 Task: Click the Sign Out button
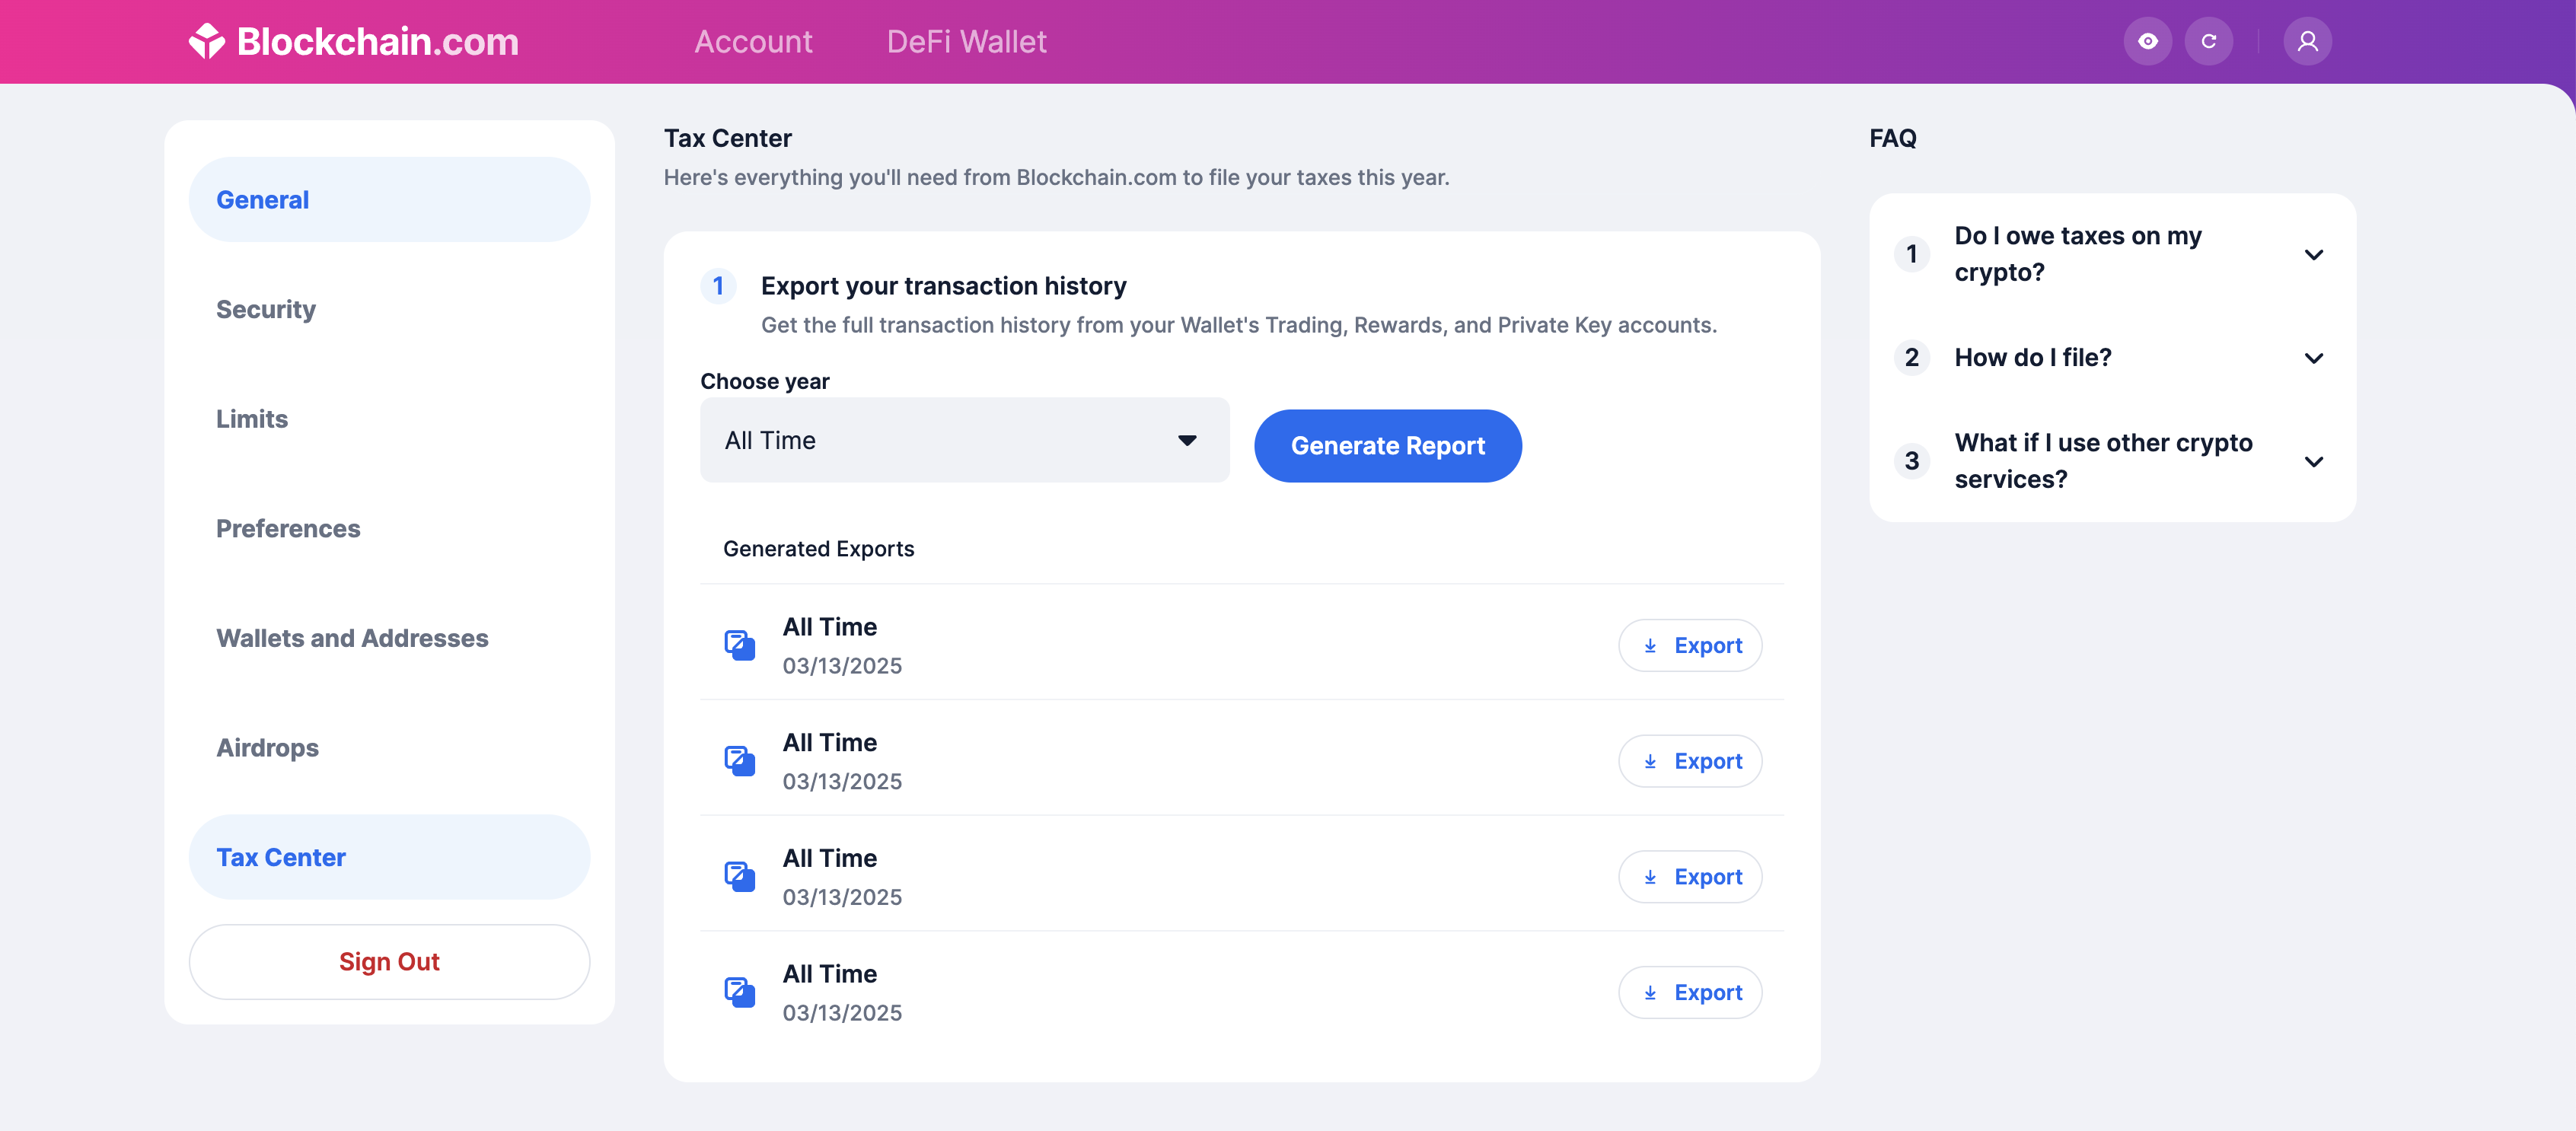[x=389, y=961]
